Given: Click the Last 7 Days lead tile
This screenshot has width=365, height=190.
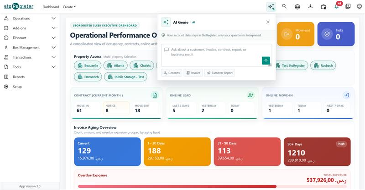Looking at the screenshot, I should click(x=183, y=108).
